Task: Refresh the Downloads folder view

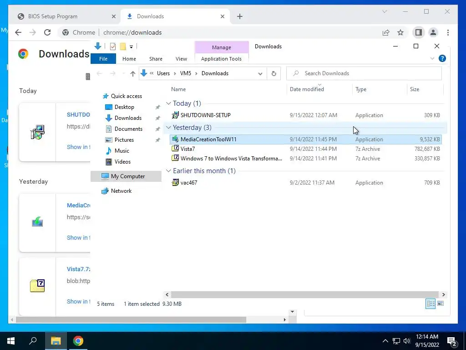Action: point(274,73)
